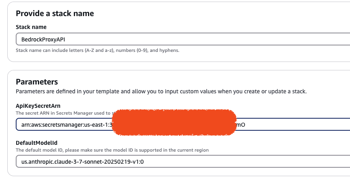The width and height of the screenshot is (350, 181).
Task: Place cursor after the trailing 'mO' ARN characters
Action: point(245,125)
